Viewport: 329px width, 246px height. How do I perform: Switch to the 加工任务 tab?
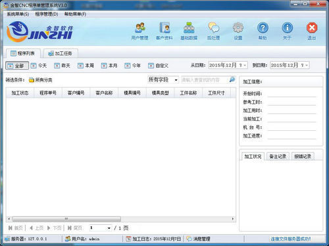(x=61, y=53)
